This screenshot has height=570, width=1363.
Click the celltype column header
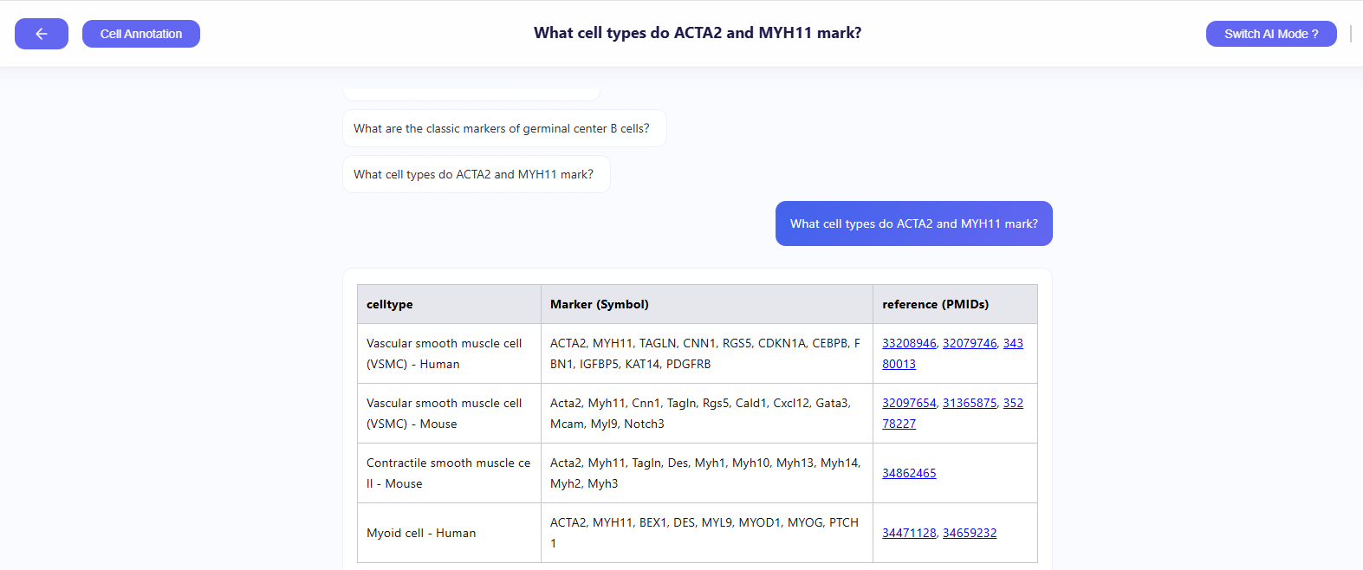click(x=390, y=304)
